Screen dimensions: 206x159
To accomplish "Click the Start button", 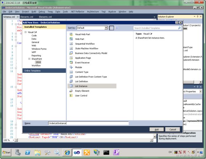I will coord(7,152).
